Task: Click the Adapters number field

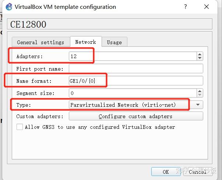Action: click(x=133, y=56)
